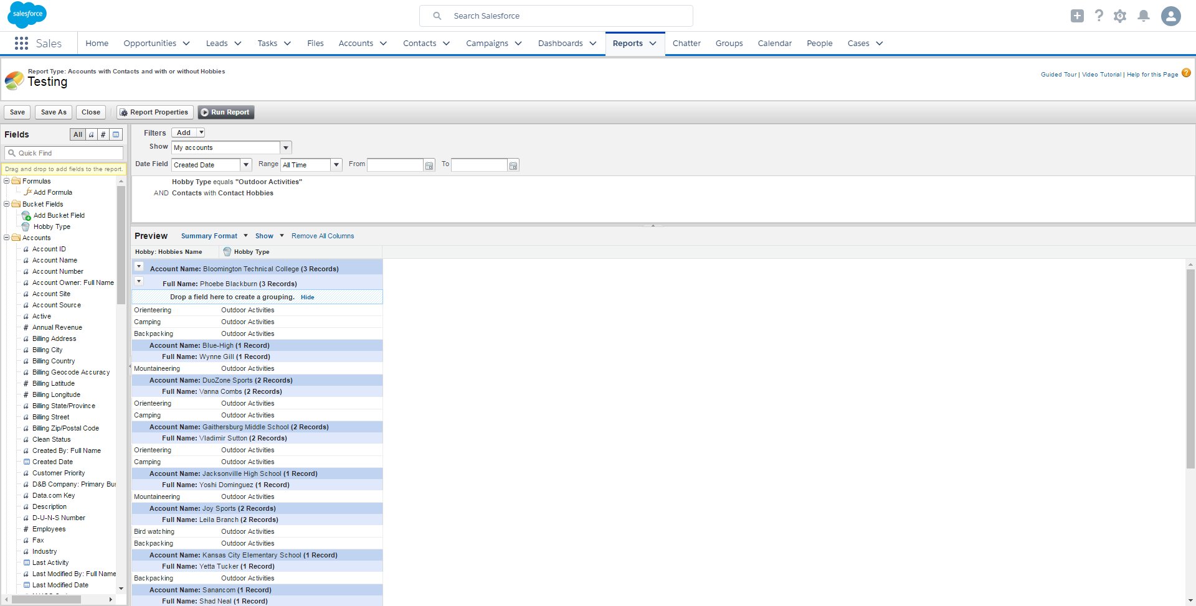This screenshot has width=1196, height=606.
Task: Open the Range 'All Time' dropdown
Action: tap(336, 165)
